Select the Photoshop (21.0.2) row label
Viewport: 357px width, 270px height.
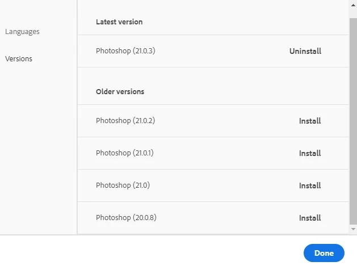coord(125,121)
